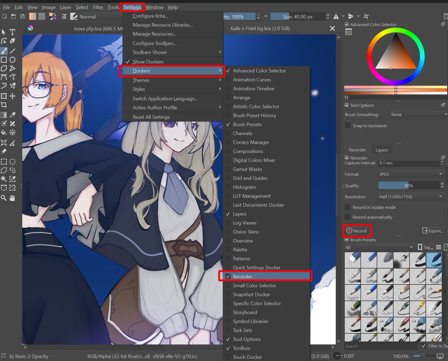
Task: Select the Color Sampler eyedropper tool
Action: pyautogui.click(x=12, y=115)
